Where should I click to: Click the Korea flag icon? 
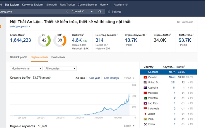[145, 124]
